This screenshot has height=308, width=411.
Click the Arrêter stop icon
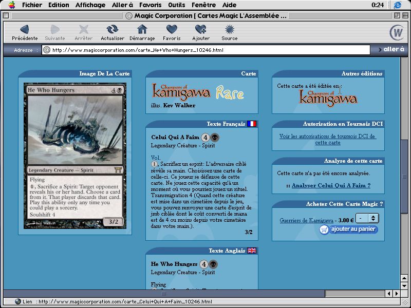[x=84, y=32]
